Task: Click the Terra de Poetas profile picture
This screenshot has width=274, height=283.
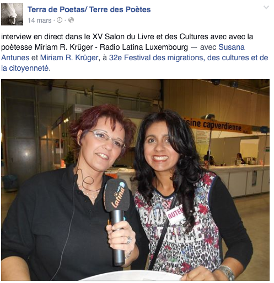Action: click(x=12, y=14)
